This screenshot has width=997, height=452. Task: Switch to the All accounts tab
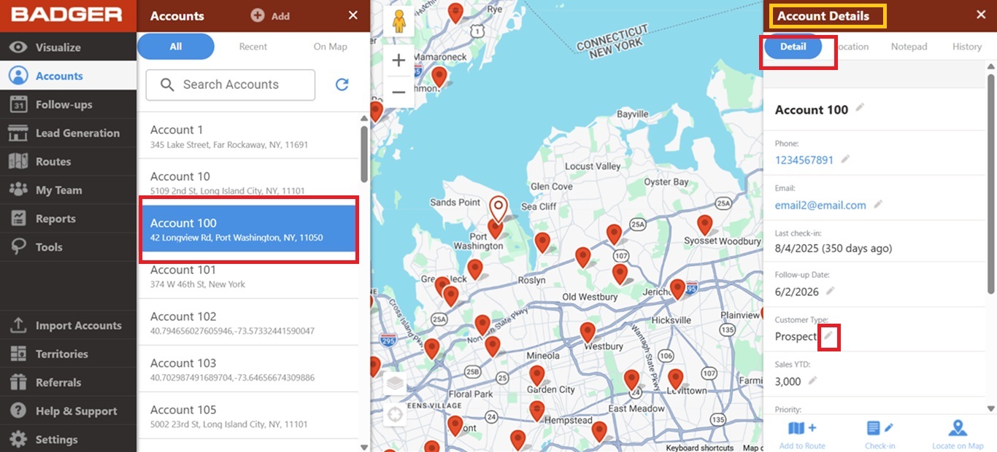176,47
